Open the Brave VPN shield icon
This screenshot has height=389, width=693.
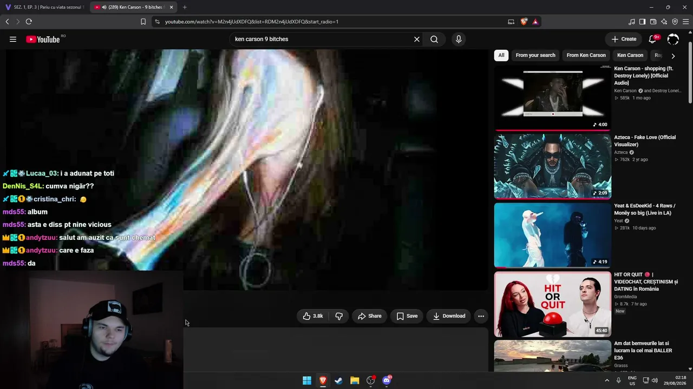tap(675, 22)
